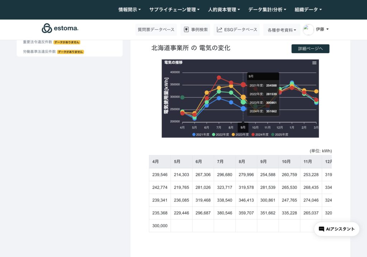
Task: Open the 人的資本管理 menu
Action: click(224, 10)
